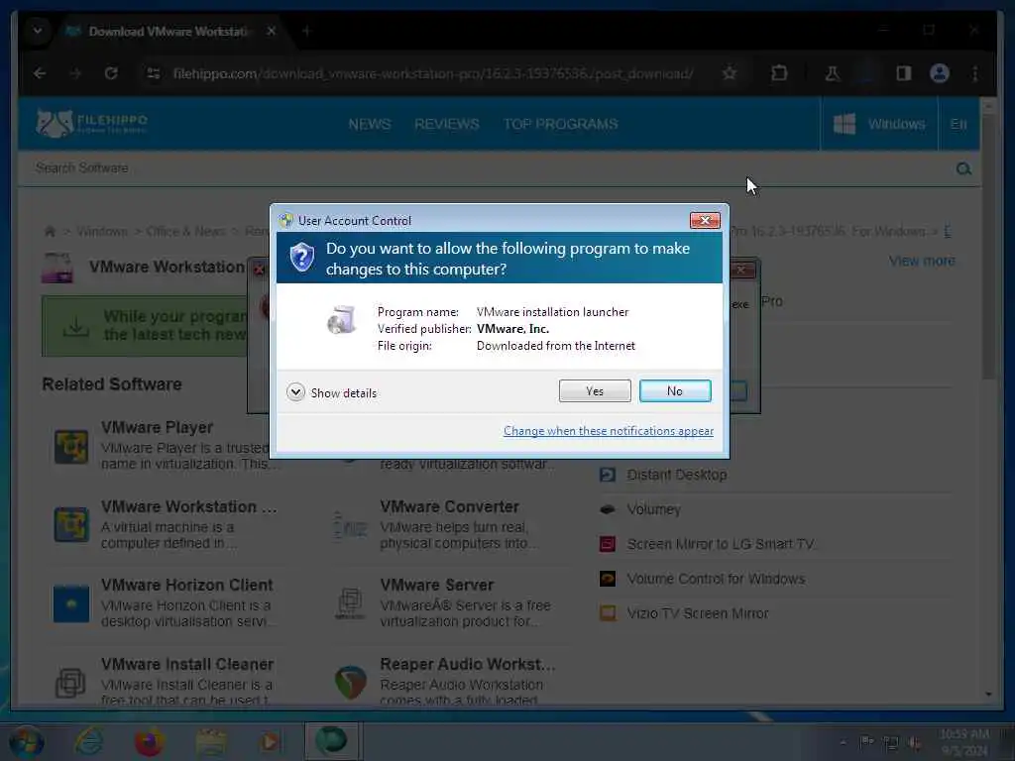This screenshot has width=1015, height=761.
Task: Close the Download VMware Workstation tab
Action: click(272, 31)
